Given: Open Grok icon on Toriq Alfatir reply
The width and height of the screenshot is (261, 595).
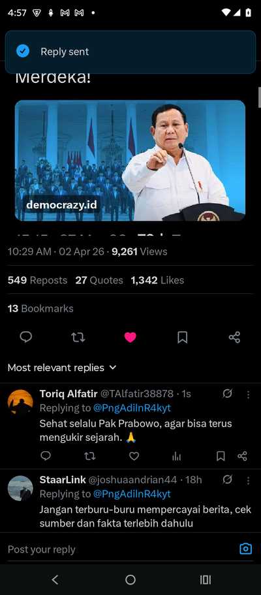Looking at the screenshot, I should pyautogui.click(x=227, y=393).
